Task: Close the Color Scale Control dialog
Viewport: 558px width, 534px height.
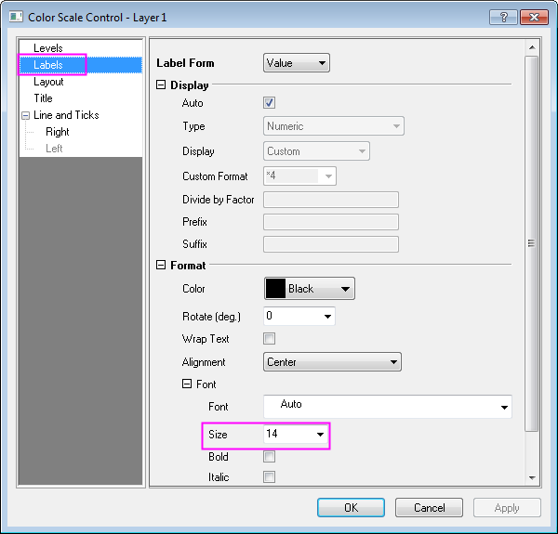Action: tap(534, 17)
